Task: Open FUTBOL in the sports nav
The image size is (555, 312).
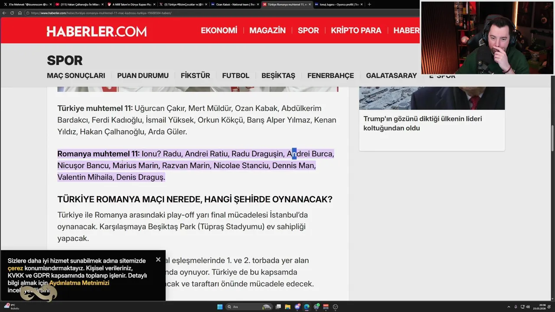Action: click(x=235, y=75)
